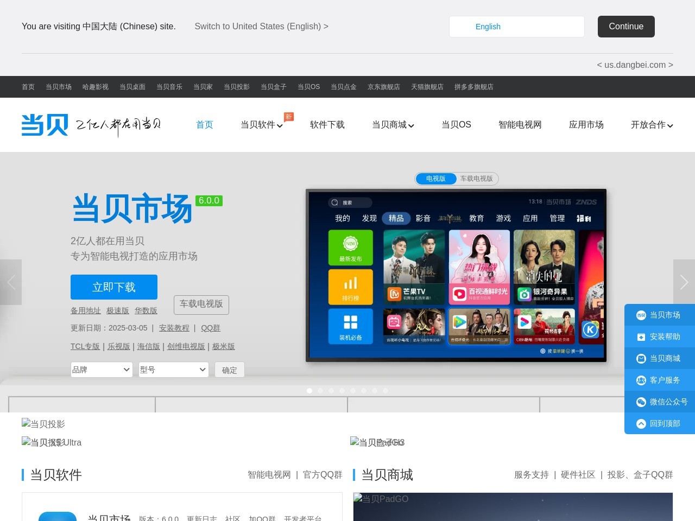This screenshot has width=695, height=521.
Task: Select the 电视版 toggle option
Action: click(x=436, y=179)
